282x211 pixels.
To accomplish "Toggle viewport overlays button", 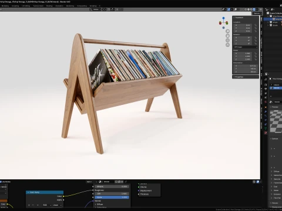I will point(236,9).
